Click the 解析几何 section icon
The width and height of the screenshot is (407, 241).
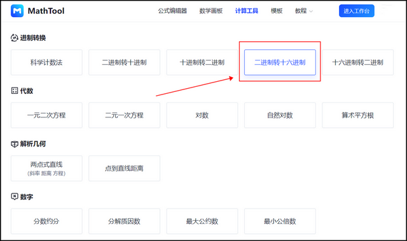tap(15, 144)
